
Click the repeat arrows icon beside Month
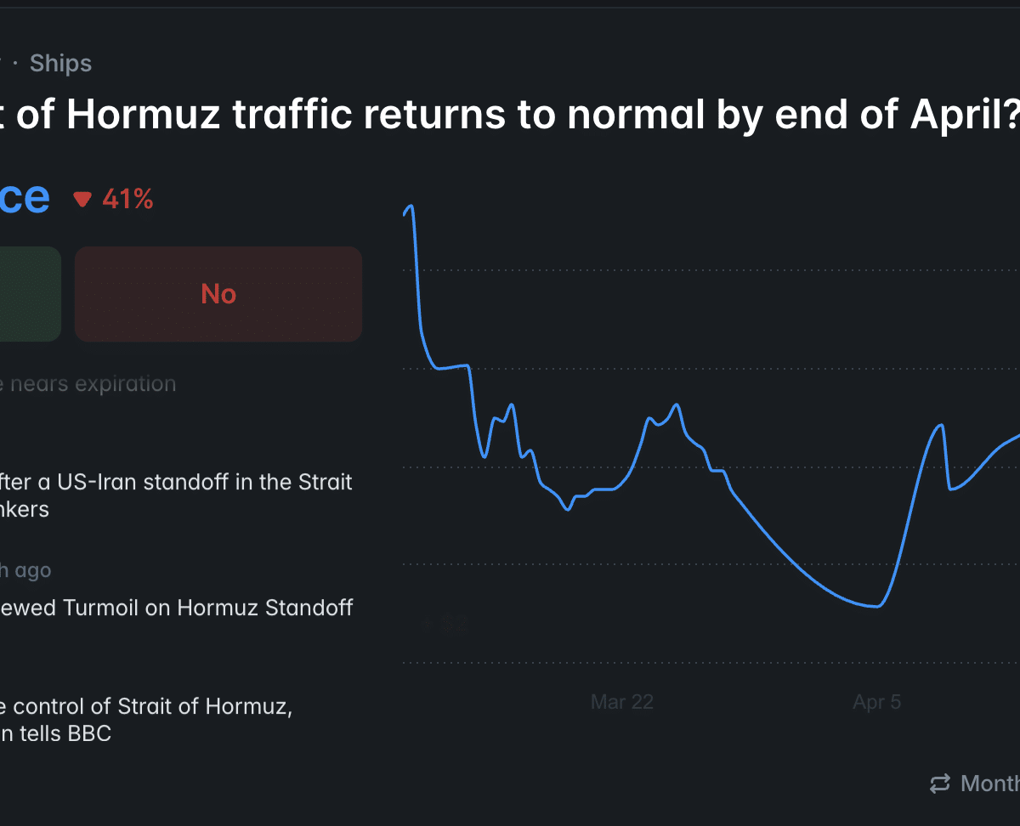(x=940, y=783)
